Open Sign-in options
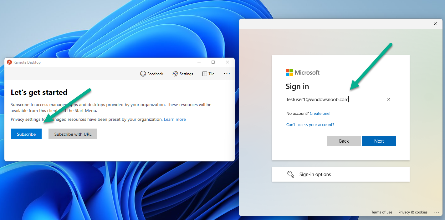The image size is (445, 220). [x=341, y=174]
